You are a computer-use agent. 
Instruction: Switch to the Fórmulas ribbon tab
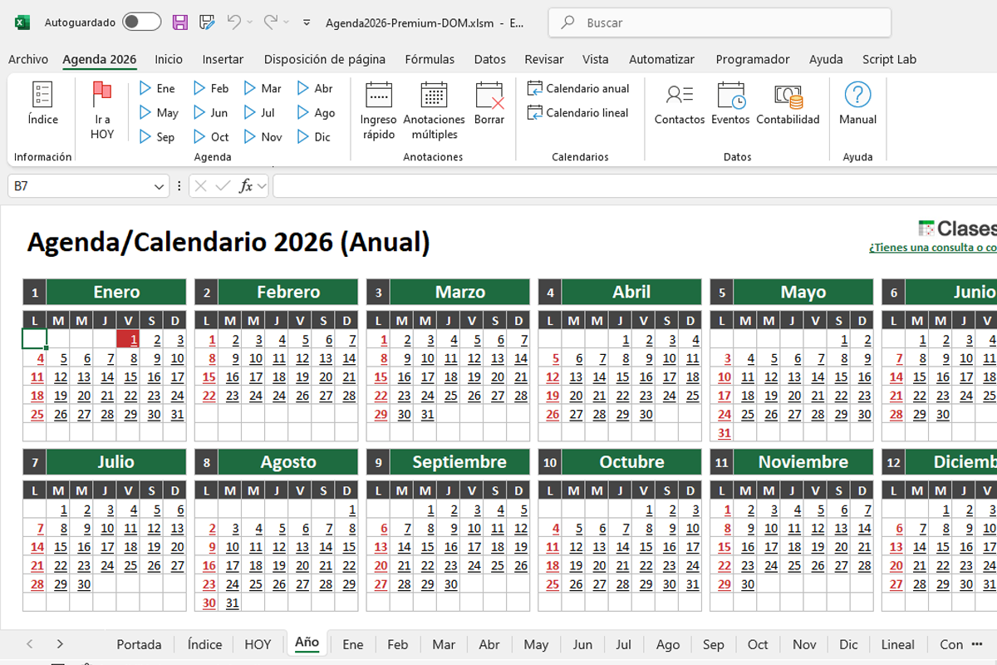430,59
